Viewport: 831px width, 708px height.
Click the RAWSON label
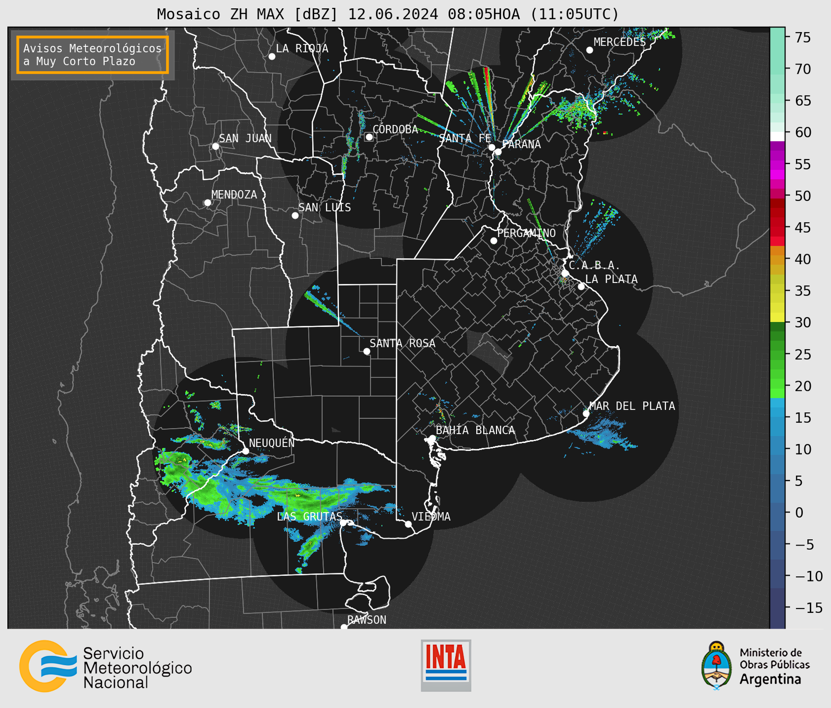pos(366,620)
